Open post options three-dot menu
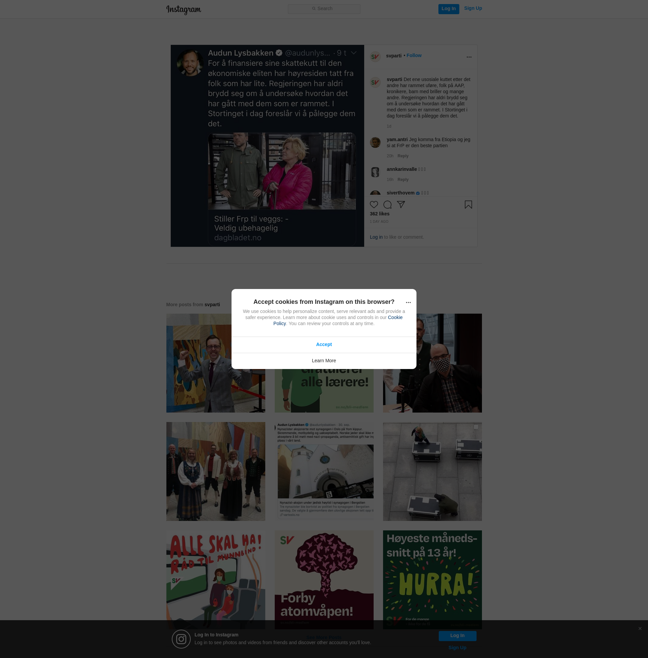 [469, 57]
